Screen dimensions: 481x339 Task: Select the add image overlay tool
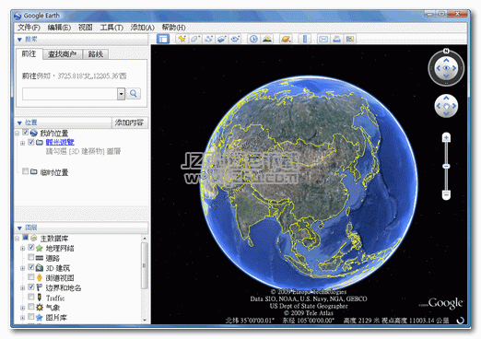(x=222, y=39)
